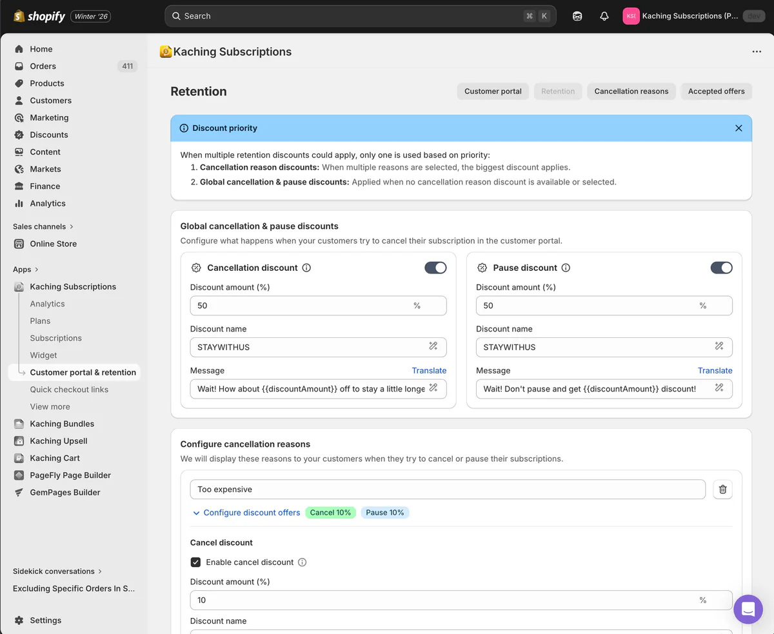This screenshot has width=774, height=634.
Task: Expand the Sales channels section
Action: [43, 226]
